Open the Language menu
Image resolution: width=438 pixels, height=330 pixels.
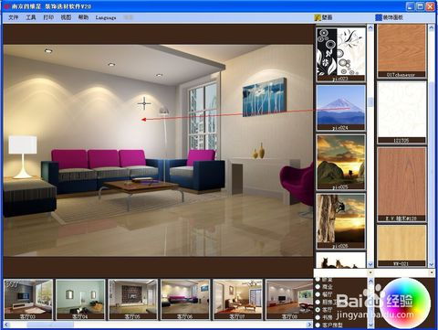coord(106,17)
